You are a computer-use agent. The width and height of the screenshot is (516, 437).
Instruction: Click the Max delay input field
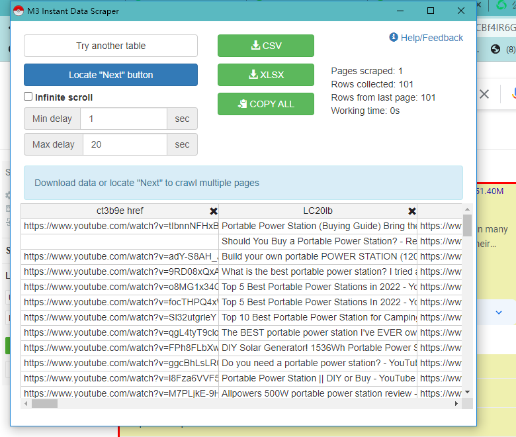tap(125, 144)
